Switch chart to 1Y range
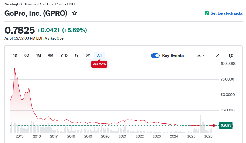 click(x=77, y=56)
